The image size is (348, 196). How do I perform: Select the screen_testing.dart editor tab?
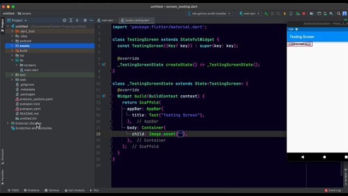tap(136, 20)
